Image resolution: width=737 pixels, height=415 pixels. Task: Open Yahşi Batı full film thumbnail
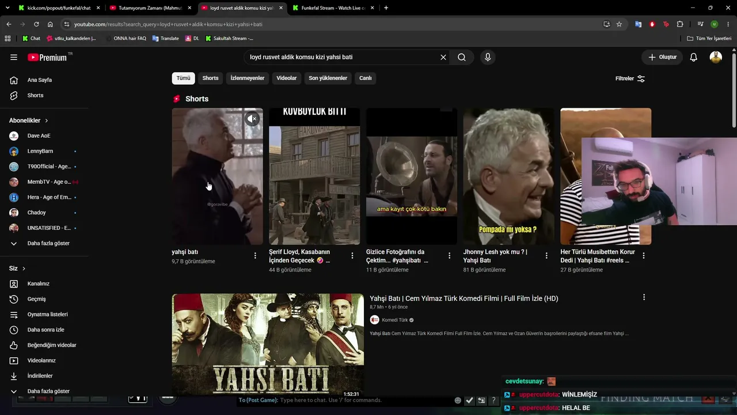pyautogui.click(x=268, y=345)
